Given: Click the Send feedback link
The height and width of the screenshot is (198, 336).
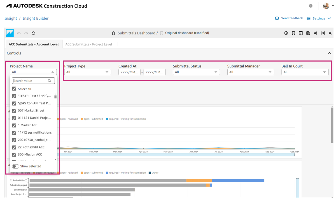Looking at the screenshot, I should (289, 18).
